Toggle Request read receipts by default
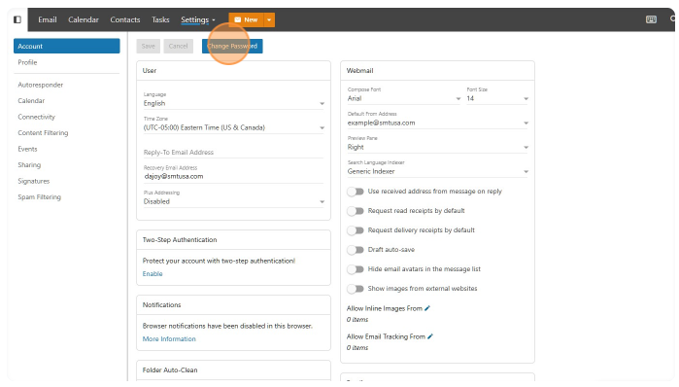Viewport: 679px width, 387px height. (356, 211)
